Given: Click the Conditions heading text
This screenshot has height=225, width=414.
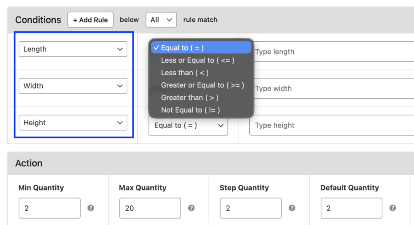Looking at the screenshot, I should point(38,20).
